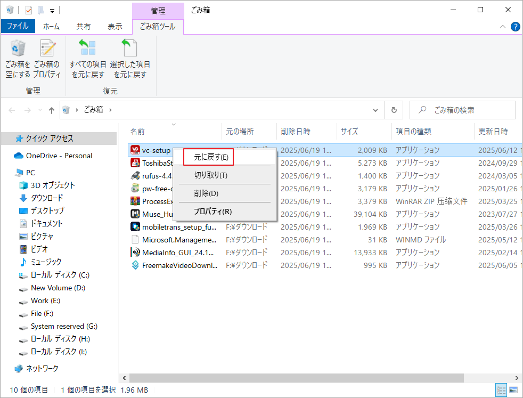
Task: Select the mobiletrans_setup_fu... file
Action: 179,227
